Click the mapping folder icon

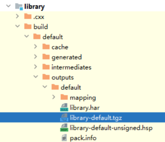64,97
